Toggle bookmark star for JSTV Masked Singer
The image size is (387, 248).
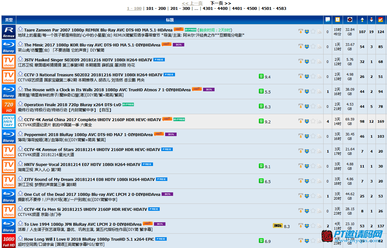[x=313, y=61]
